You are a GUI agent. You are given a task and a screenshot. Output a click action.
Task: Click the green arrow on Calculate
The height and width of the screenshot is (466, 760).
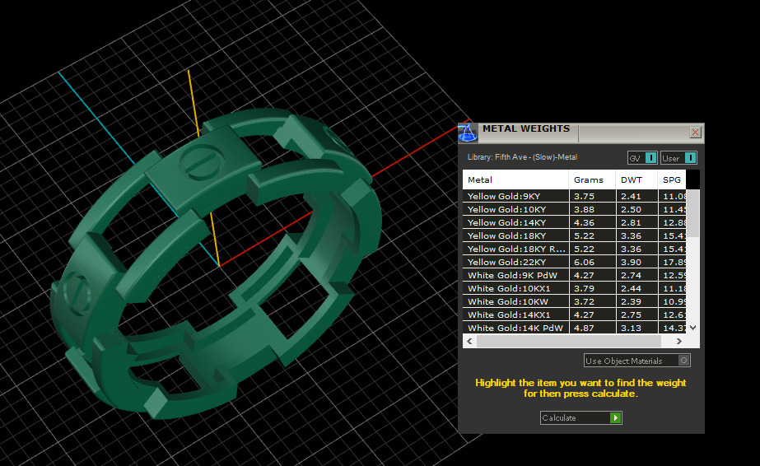click(616, 417)
